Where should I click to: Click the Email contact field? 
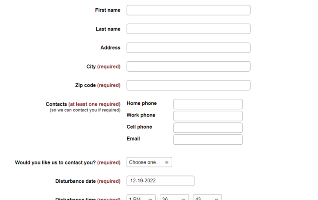pos(208,139)
